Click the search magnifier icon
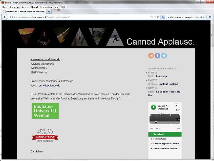Viewport: 214px width, 161px height. pyautogui.click(x=204, y=17)
